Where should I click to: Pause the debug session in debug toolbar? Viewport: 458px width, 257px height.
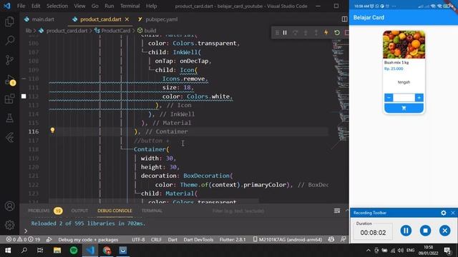(285, 33)
